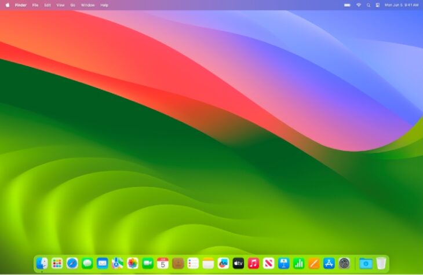Image resolution: width=423 pixels, height=275 pixels.
Task: Open the Apple menu
Action: [8, 5]
